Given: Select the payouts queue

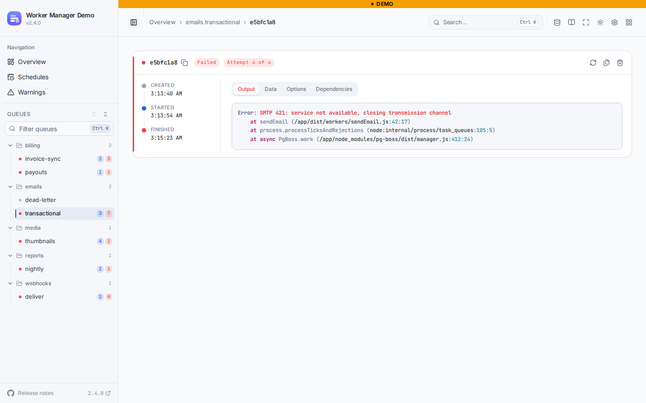Looking at the screenshot, I should pyautogui.click(x=65, y=172).
